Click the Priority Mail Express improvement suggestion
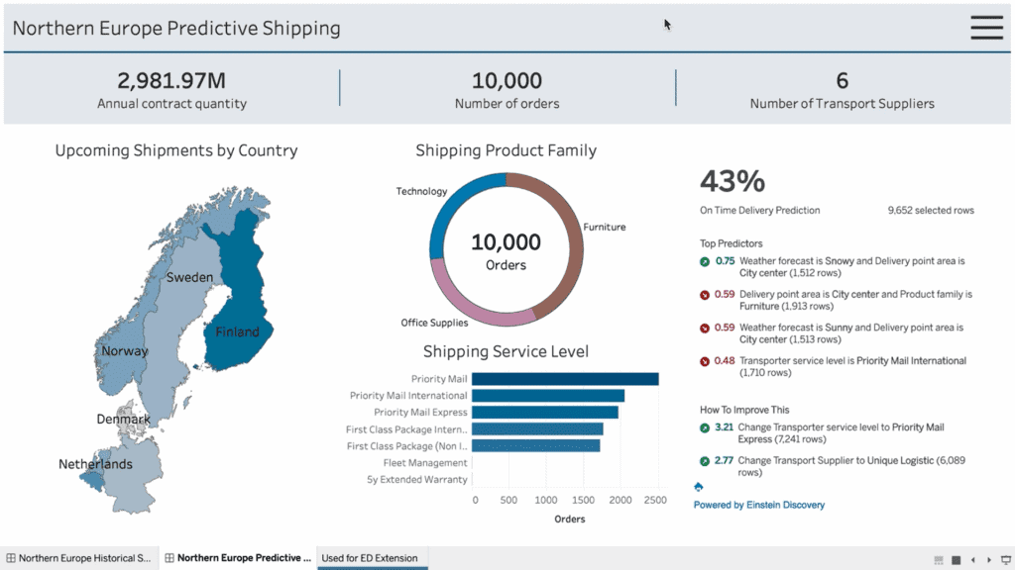 [x=841, y=433]
